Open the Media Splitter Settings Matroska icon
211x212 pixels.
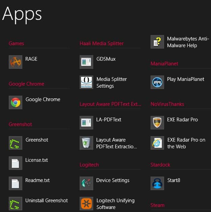pyautogui.click(x=86, y=82)
